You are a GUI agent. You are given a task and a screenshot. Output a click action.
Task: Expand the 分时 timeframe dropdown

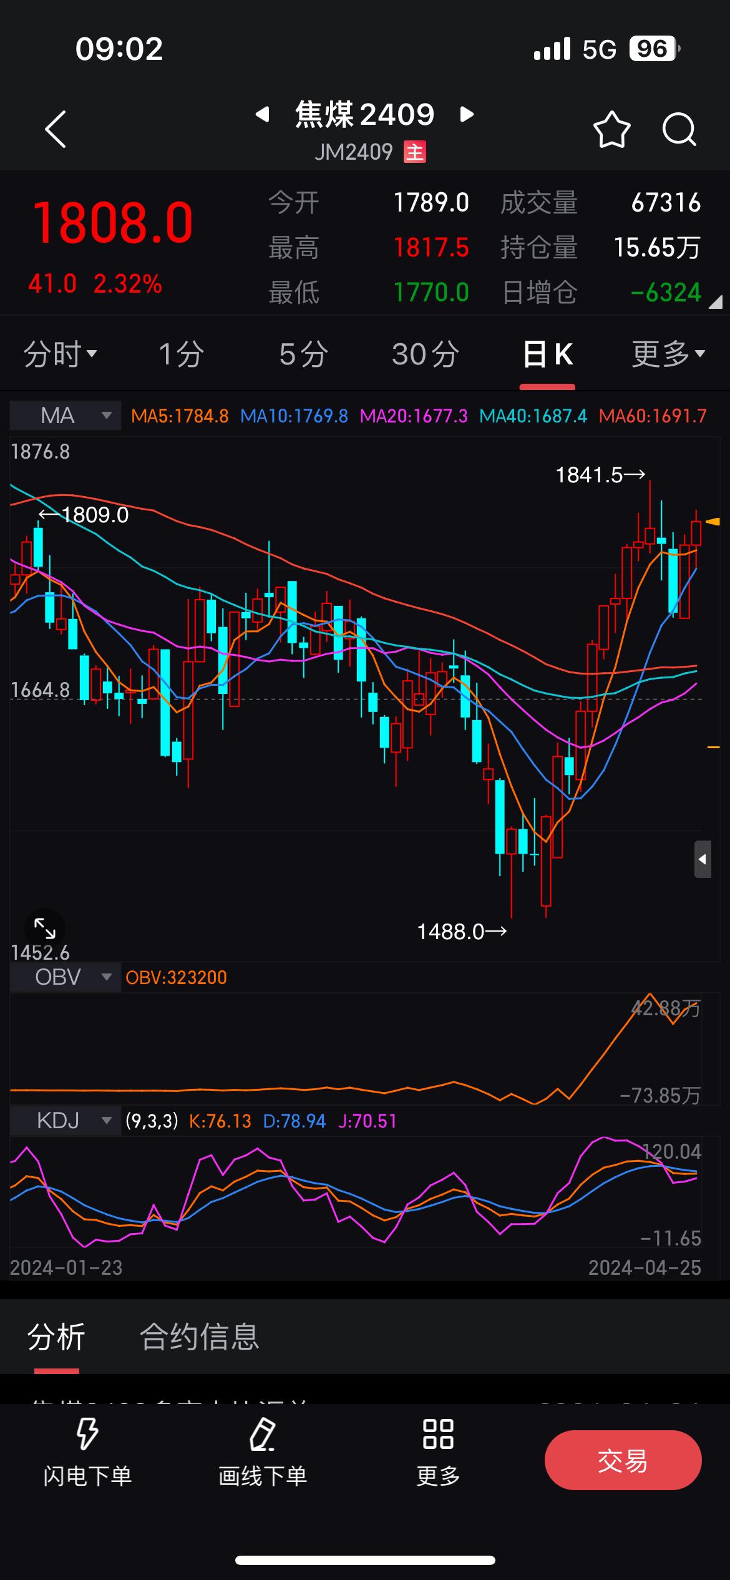tap(61, 354)
